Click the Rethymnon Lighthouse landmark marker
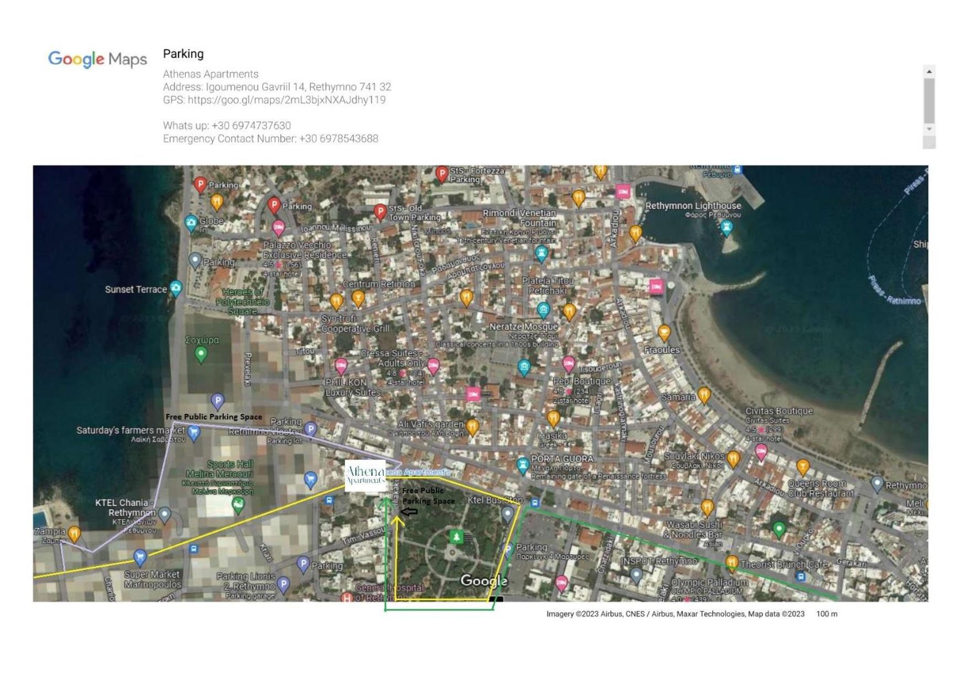Screen dimensions: 967x684 click(x=727, y=227)
